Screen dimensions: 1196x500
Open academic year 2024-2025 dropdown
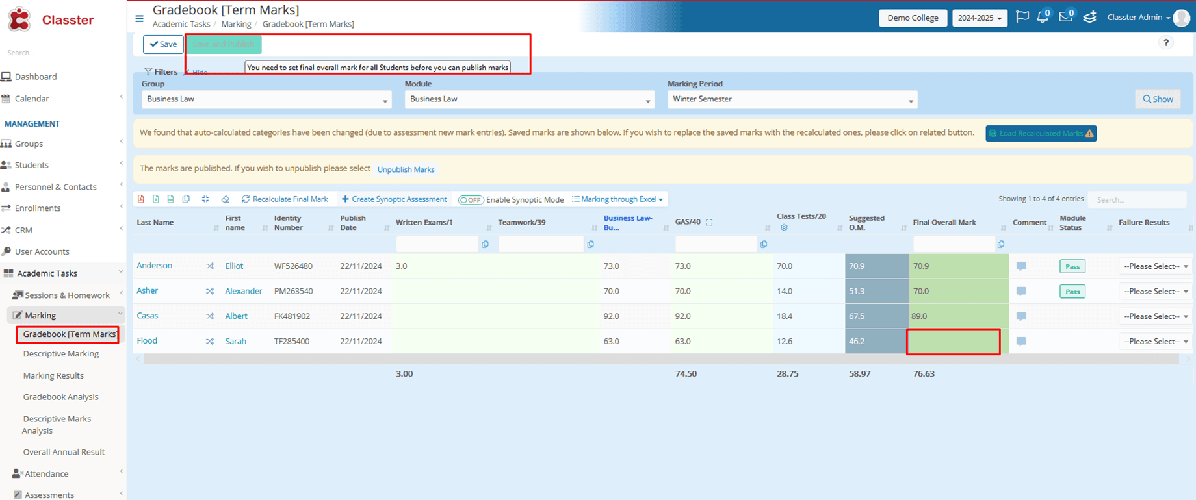(x=980, y=18)
